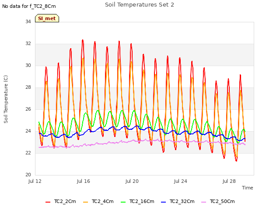Click the 30 y-axis tick label
Screen dimensions: 280x210
28,66
